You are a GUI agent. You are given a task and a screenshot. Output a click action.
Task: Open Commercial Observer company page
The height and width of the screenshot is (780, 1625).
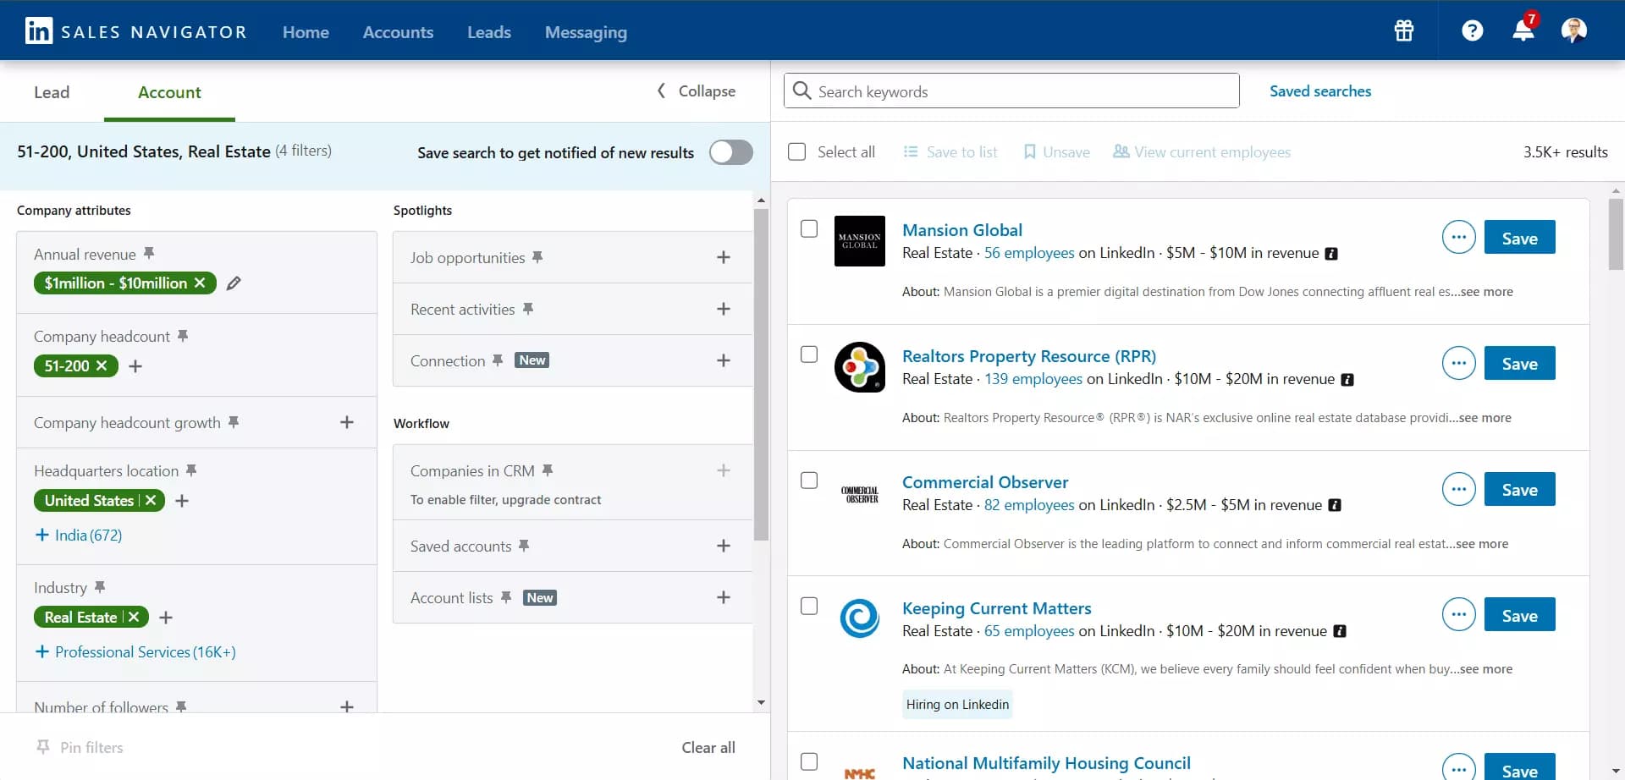(985, 481)
